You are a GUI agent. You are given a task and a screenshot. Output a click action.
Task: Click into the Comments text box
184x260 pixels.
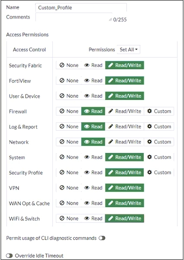point(74,17)
